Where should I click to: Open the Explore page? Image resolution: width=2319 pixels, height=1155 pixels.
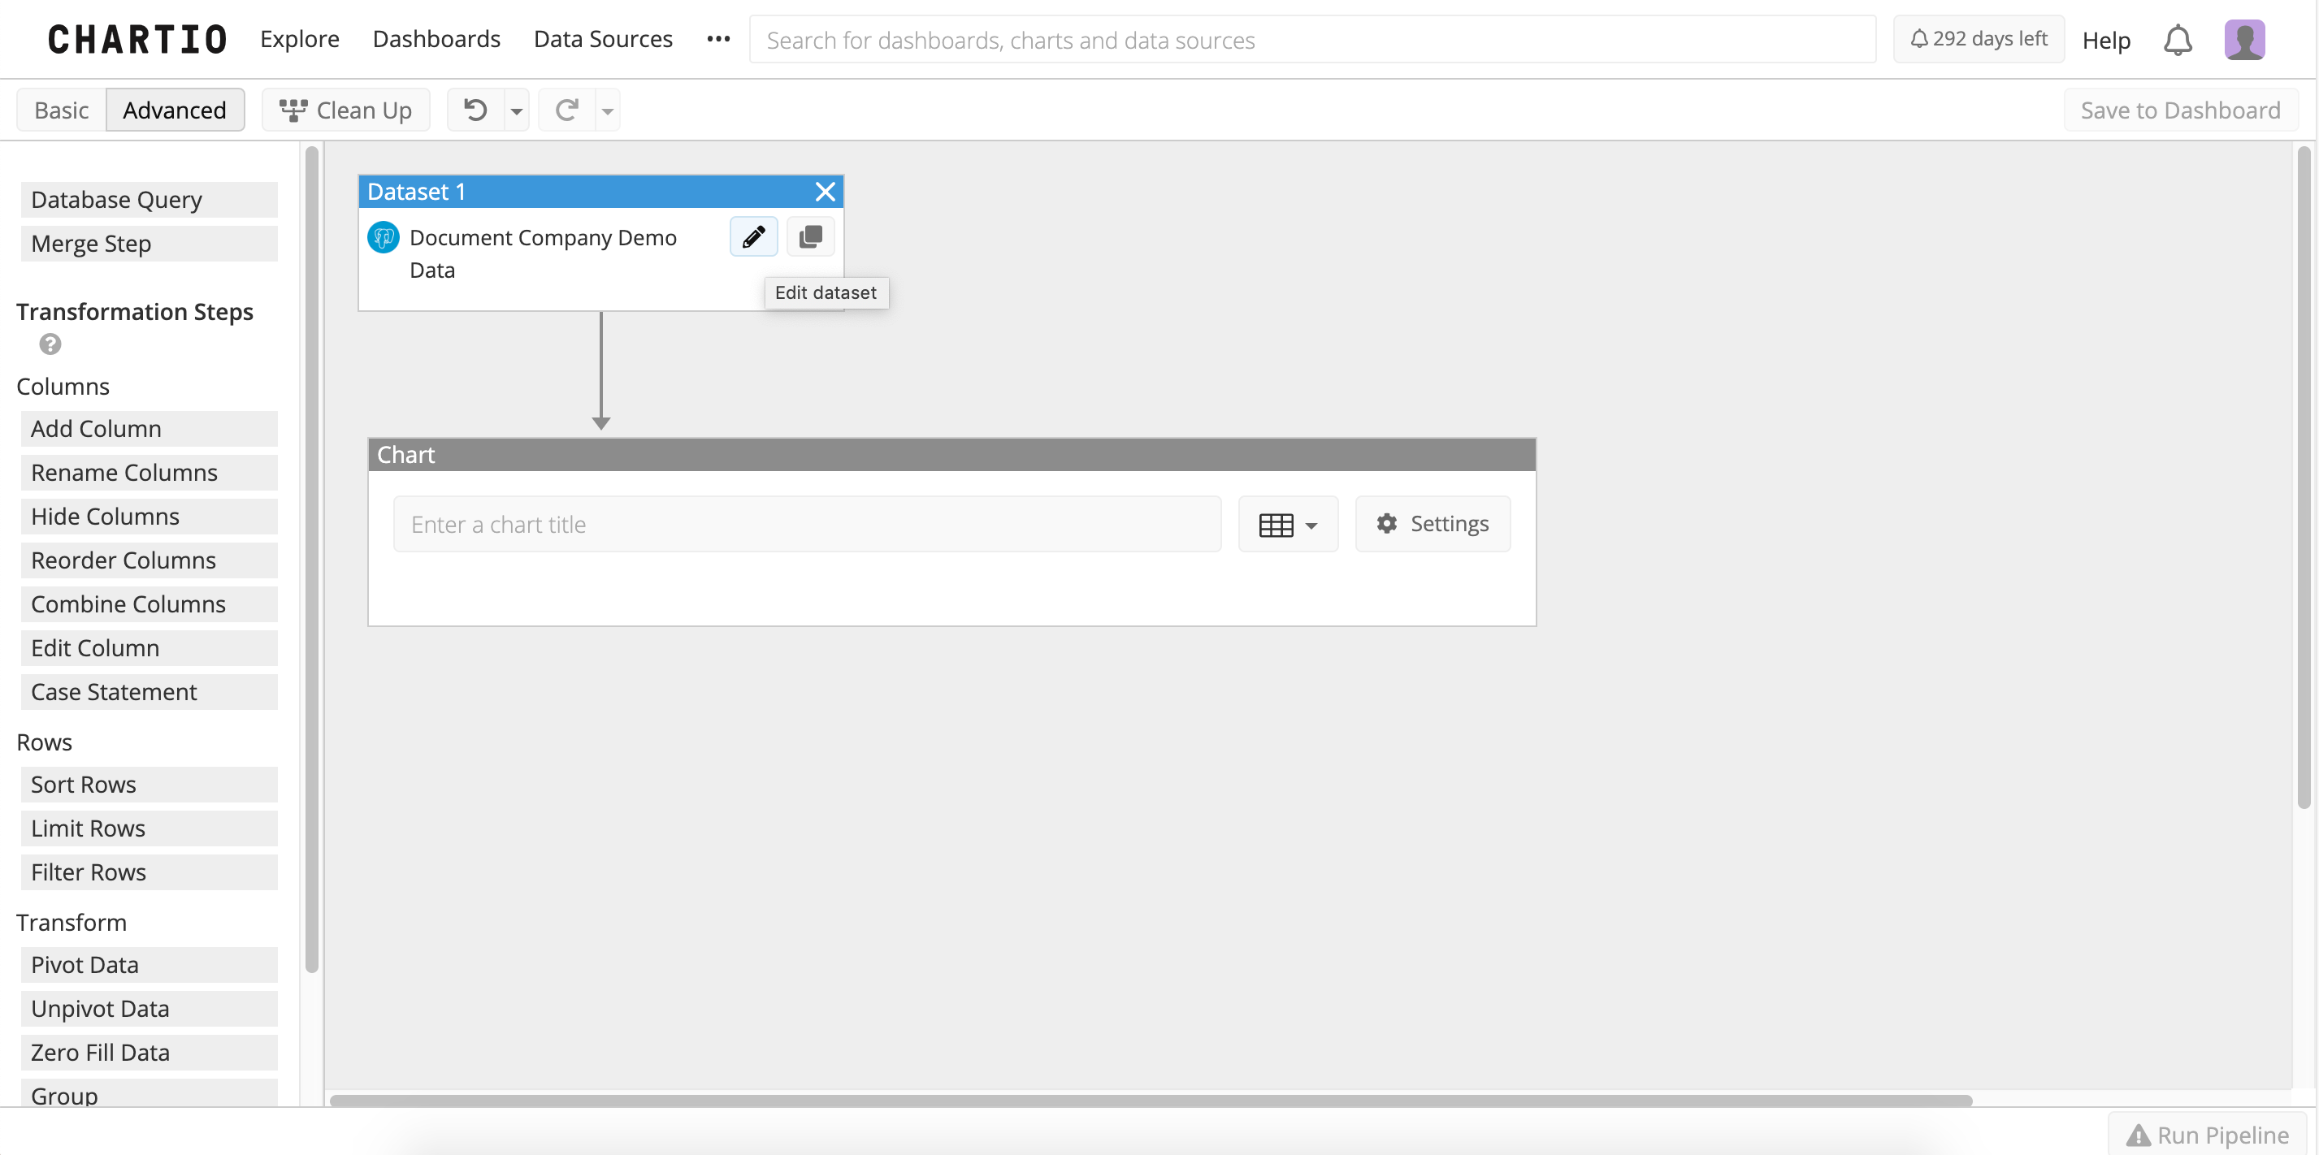300,39
